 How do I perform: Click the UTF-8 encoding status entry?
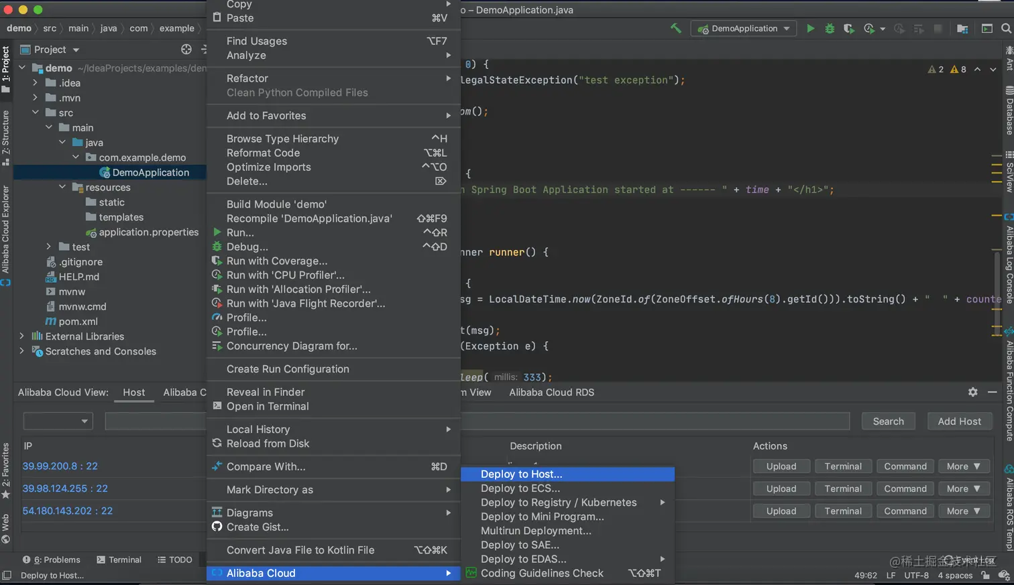(x=916, y=575)
